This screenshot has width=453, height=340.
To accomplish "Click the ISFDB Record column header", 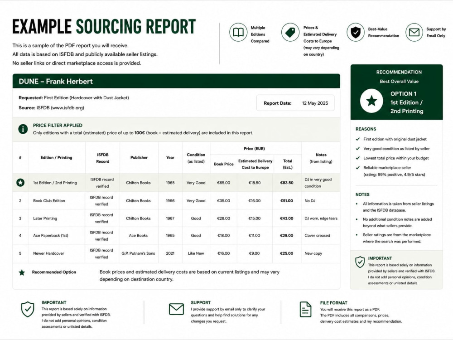I will pos(102,158).
